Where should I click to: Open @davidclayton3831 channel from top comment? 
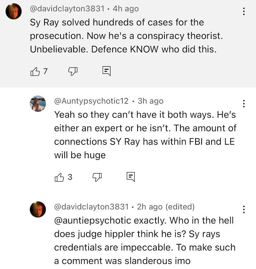click(x=67, y=9)
